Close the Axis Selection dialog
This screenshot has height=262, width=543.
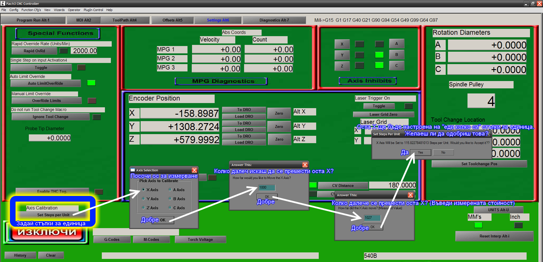pyautogui.click(x=194, y=170)
